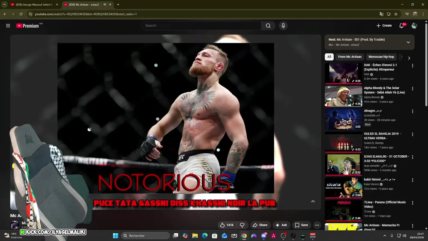The image size is (428, 241).
Task: Open 7Liwa Parano Official Music Video title
Action: click(385, 205)
